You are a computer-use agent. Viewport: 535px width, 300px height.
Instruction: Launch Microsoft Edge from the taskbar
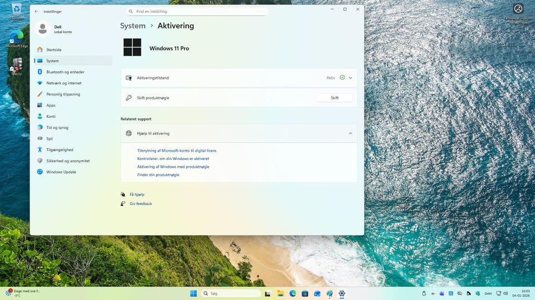(293, 293)
